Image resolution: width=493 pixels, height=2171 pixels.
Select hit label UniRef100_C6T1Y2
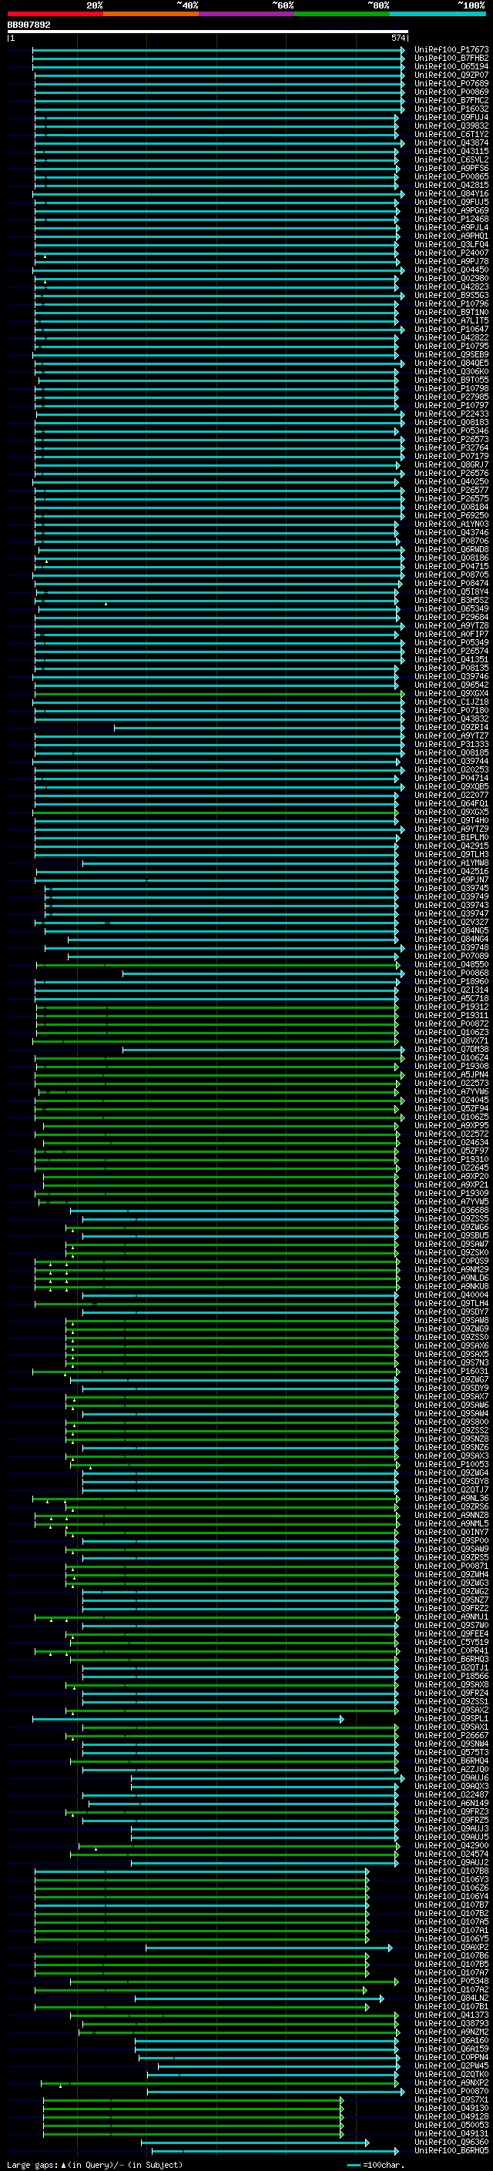pyautogui.click(x=451, y=134)
